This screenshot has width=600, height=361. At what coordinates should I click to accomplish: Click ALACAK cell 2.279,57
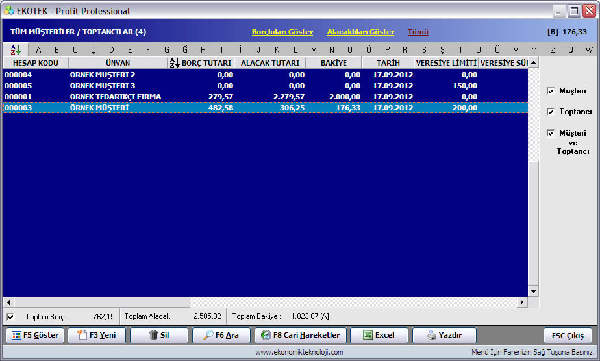click(289, 97)
